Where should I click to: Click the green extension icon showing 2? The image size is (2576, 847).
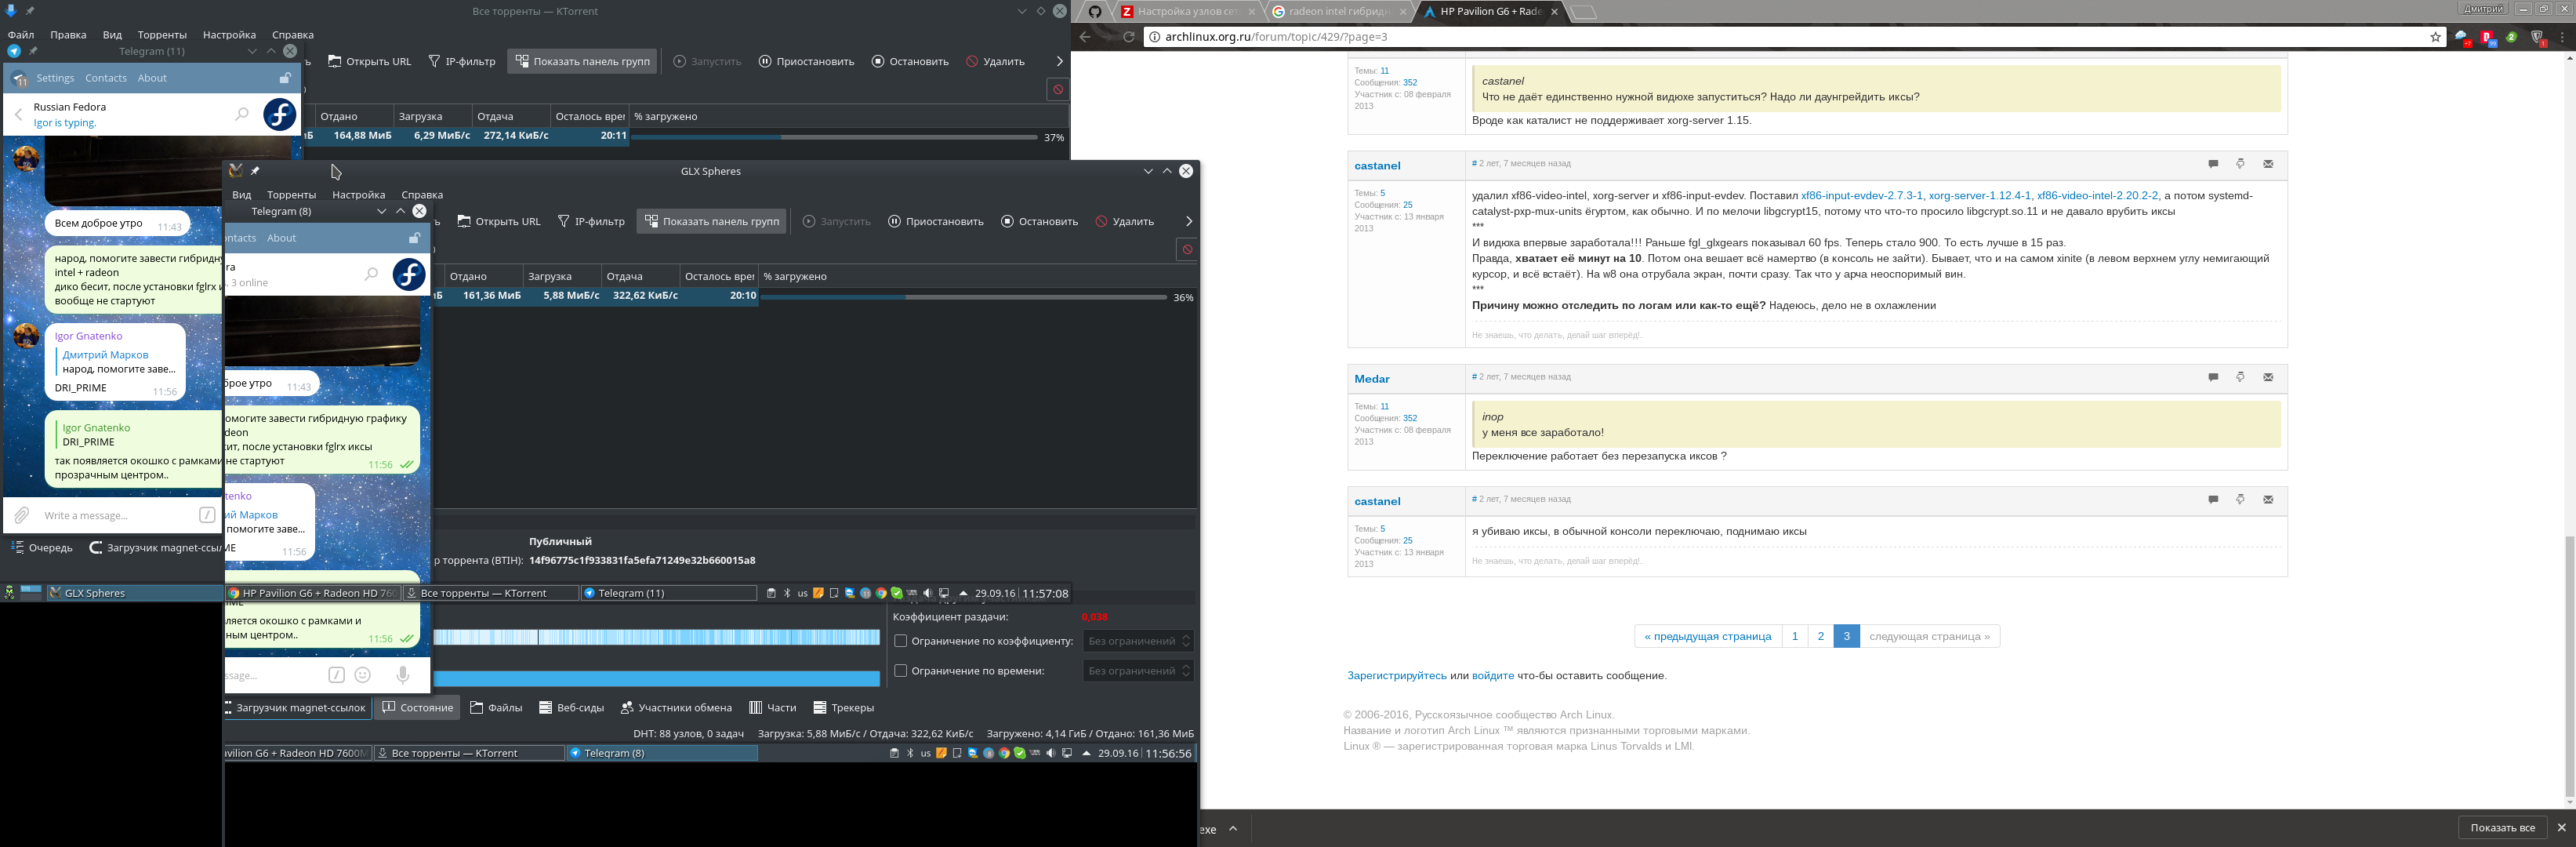[2511, 38]
